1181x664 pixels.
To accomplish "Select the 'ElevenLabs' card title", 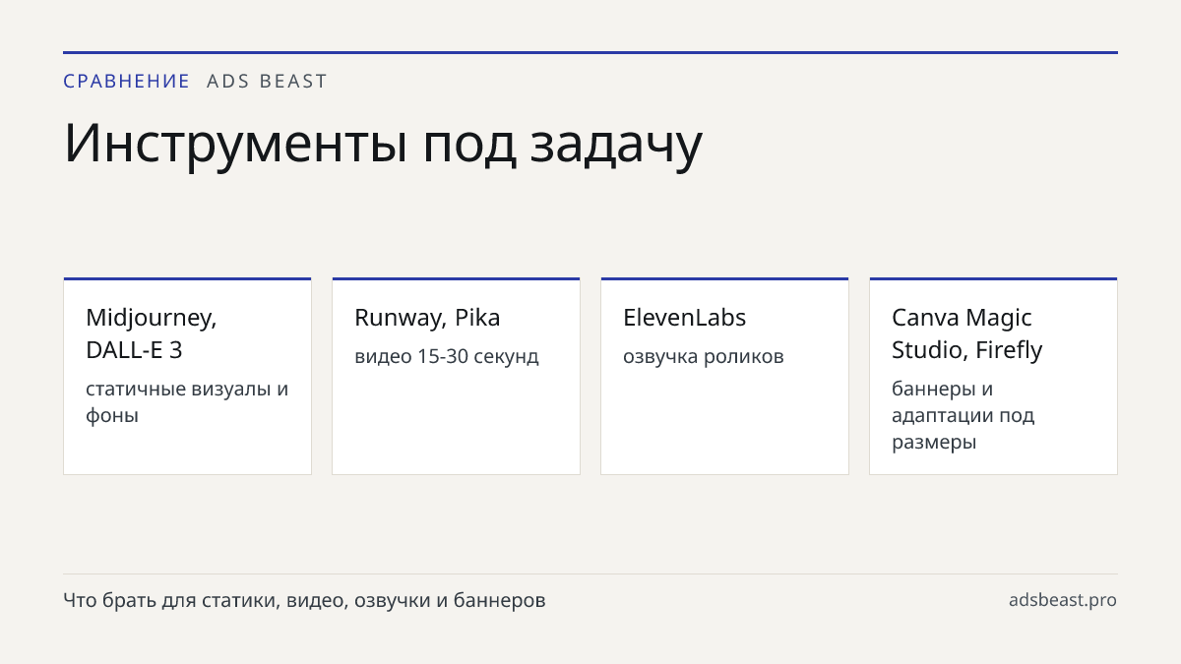I will click(x=685, y=318).
